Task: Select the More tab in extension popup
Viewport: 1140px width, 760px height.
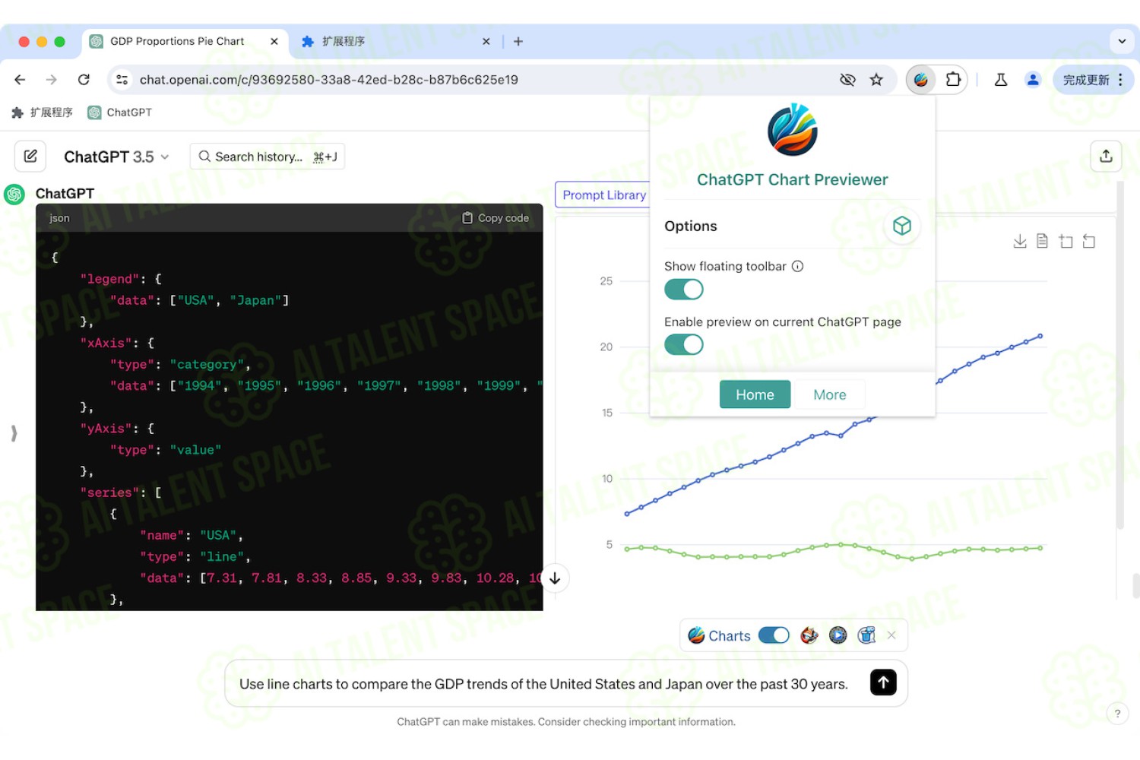Action: pos(829,394)
